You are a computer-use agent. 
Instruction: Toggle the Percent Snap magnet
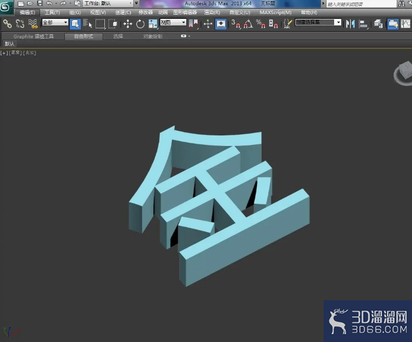pos(261,24)
